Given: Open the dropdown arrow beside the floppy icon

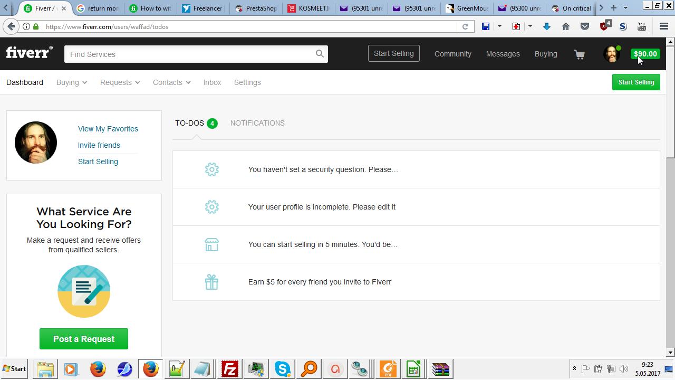Looking at the screenshot, I should coord(499,26).
